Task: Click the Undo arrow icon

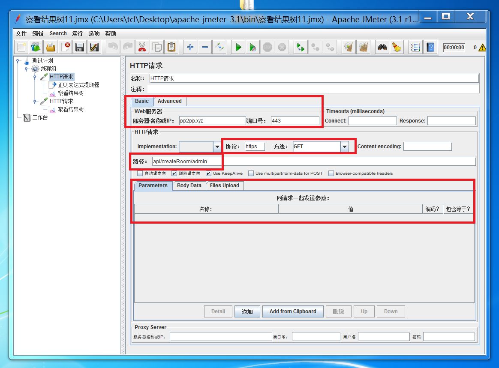Action: click(x=113, y=48)
